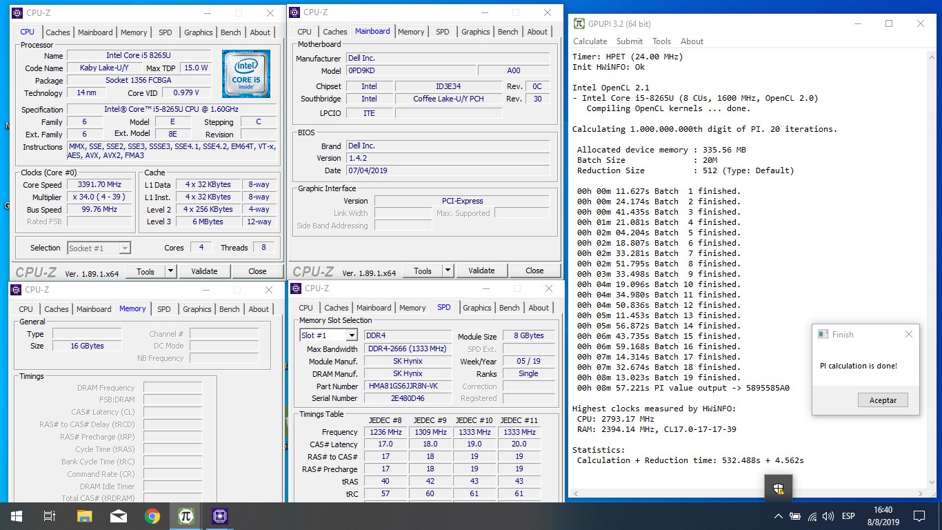
Task: Click Tools button in CPU window
Action: [x=146, y=271]
